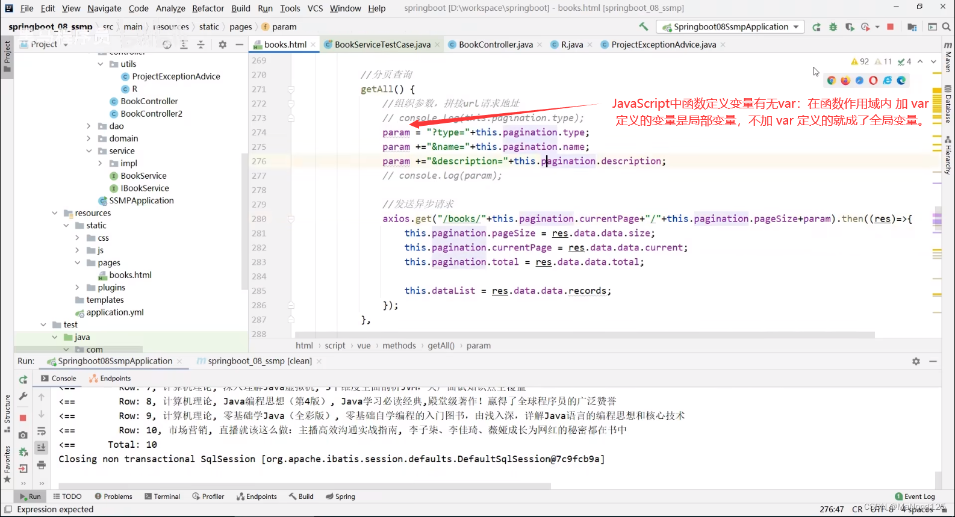Hide the Project tool window
Viewport: 955px width, 517px height.
(x=239, y=45)
